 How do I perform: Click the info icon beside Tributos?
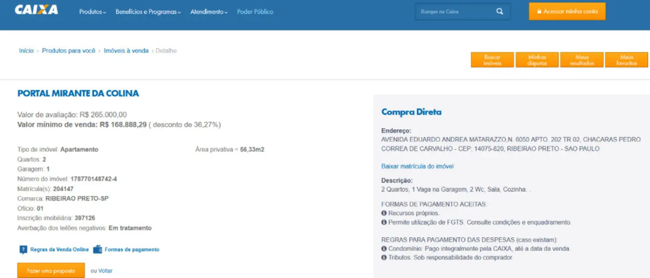384,257
